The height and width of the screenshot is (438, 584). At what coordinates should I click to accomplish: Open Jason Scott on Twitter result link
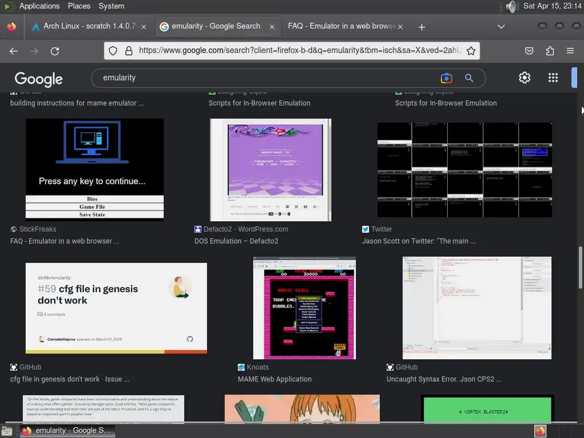pos(419,241)
